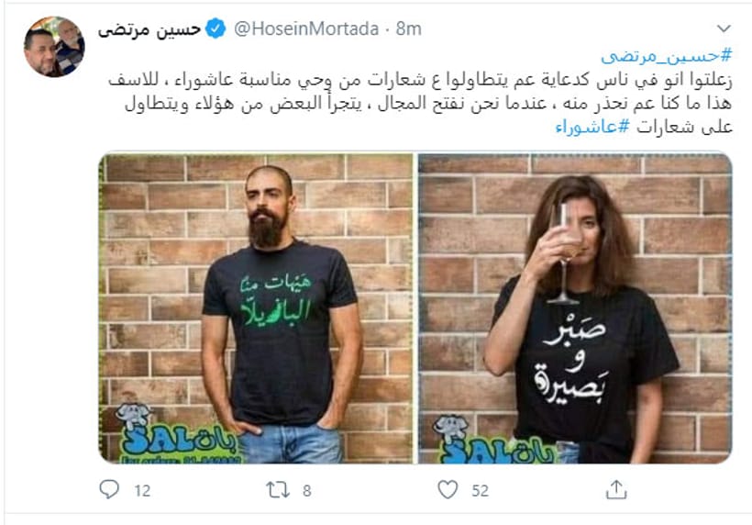
Task: Open the share icon under the tweet
Action: (x=616, y=489)
